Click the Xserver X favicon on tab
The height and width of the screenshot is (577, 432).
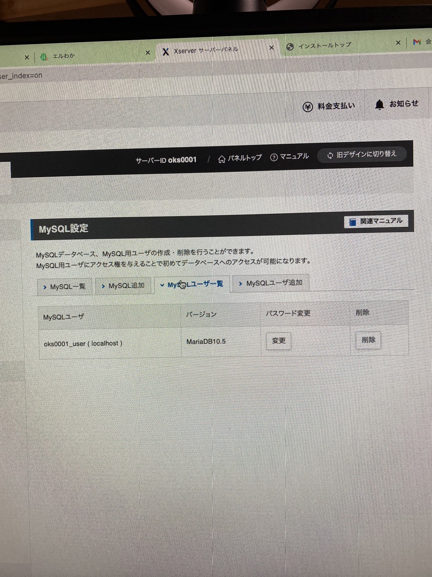pos(166,51)
